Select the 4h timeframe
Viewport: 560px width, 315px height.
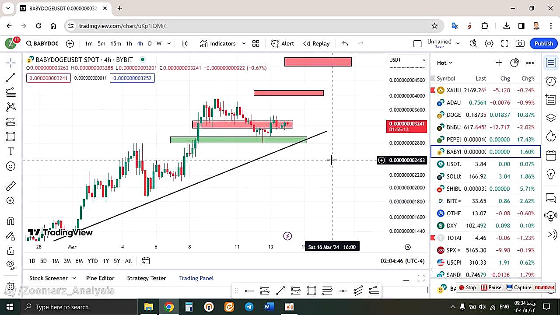[x=140, y=44]
